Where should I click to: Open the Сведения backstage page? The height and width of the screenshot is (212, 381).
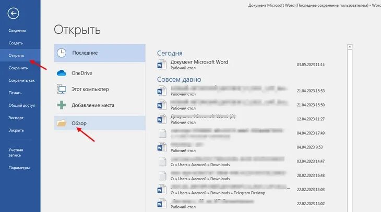(17, 31)
